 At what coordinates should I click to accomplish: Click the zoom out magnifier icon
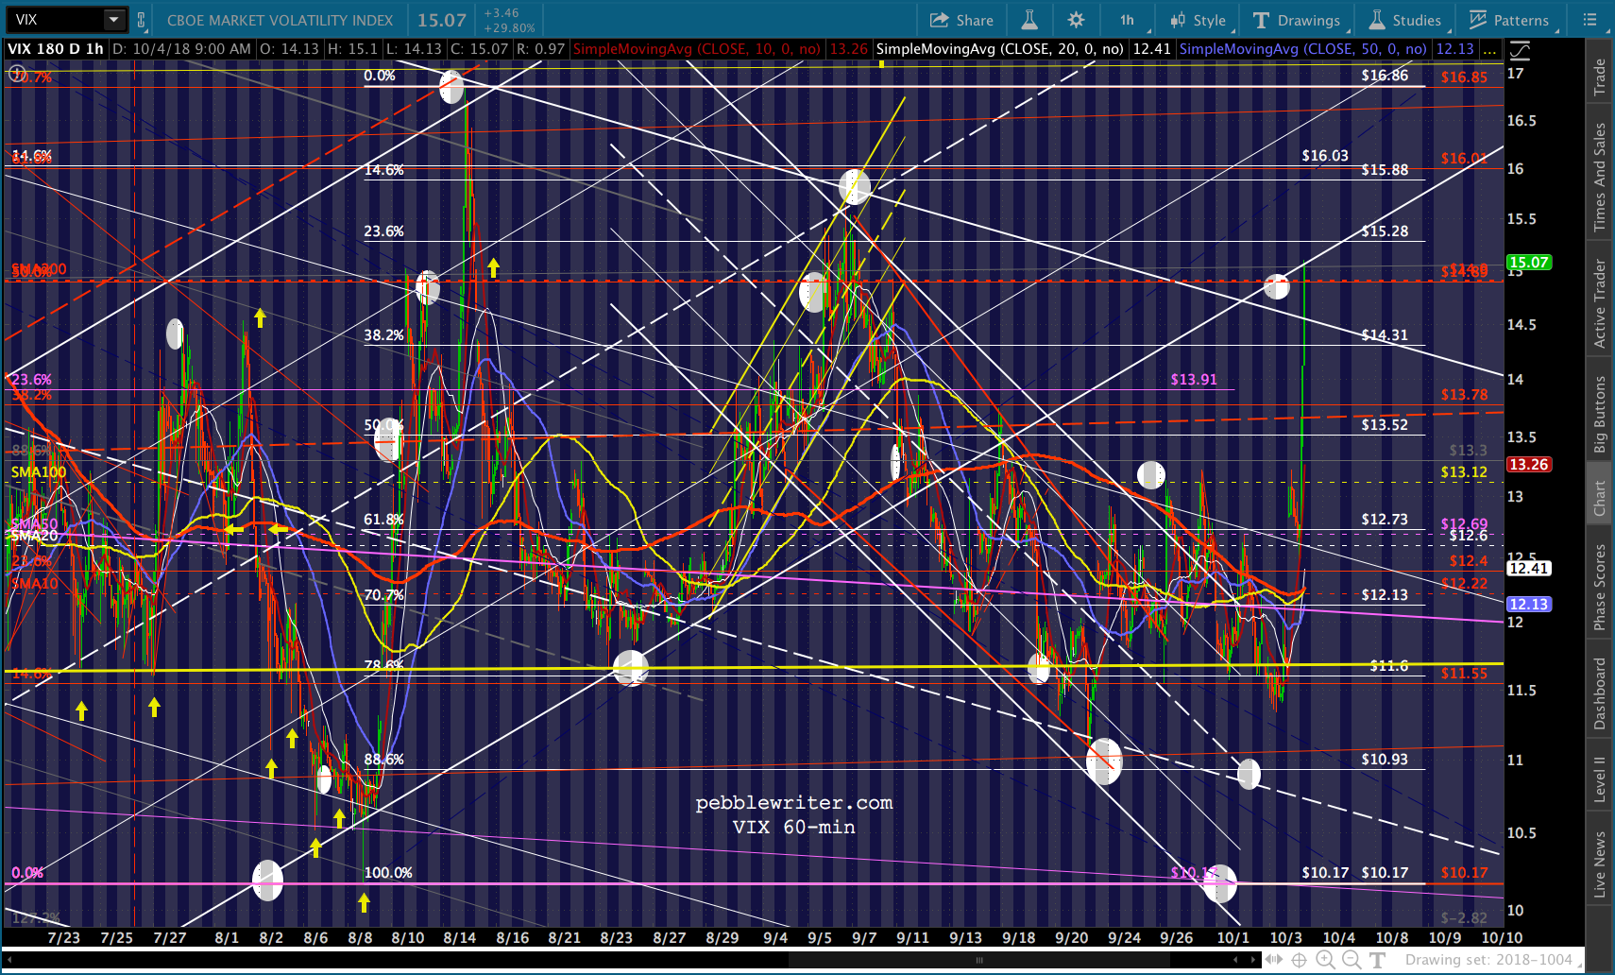point(1351,960)
